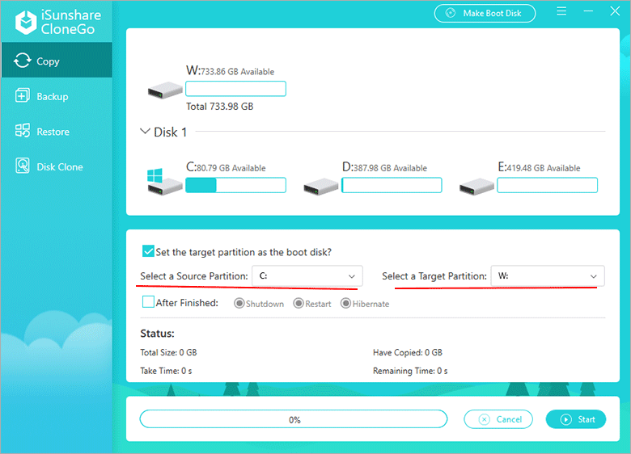Click the Make Boot Disk button
The image size is (631, 454).
coord(485,13)
